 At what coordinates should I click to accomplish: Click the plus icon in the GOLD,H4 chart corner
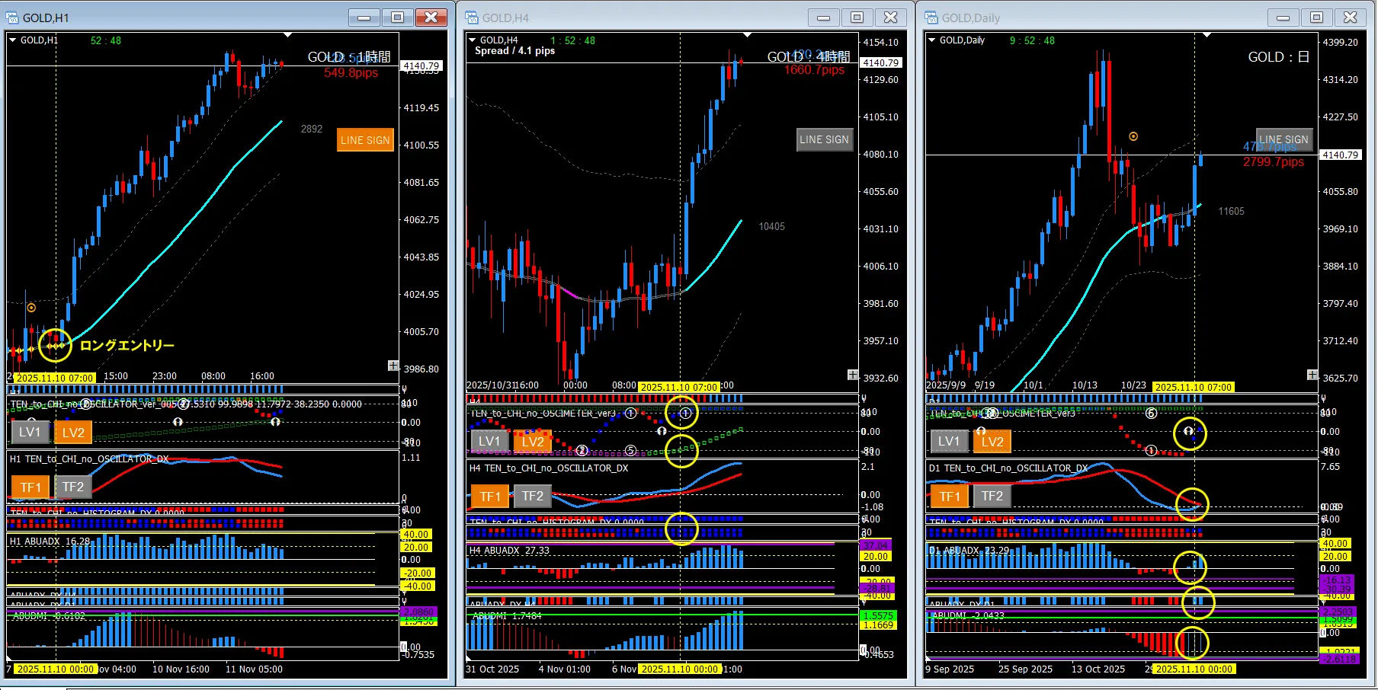853,375
